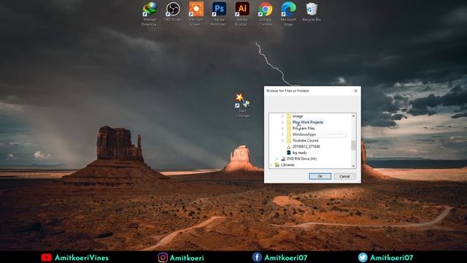
Task: Launch the OBS Studio desktop icon
Action: 173,12
